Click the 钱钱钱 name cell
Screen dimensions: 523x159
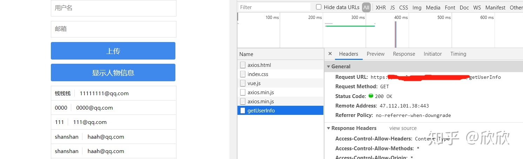point(63,94)
